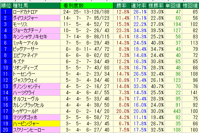199x133 pixels.
Task: Select キンシャサノキセキ stallion cell
Action: [36, 37]
